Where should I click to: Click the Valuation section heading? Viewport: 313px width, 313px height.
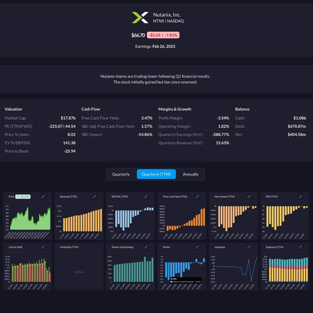coord(13,109)
